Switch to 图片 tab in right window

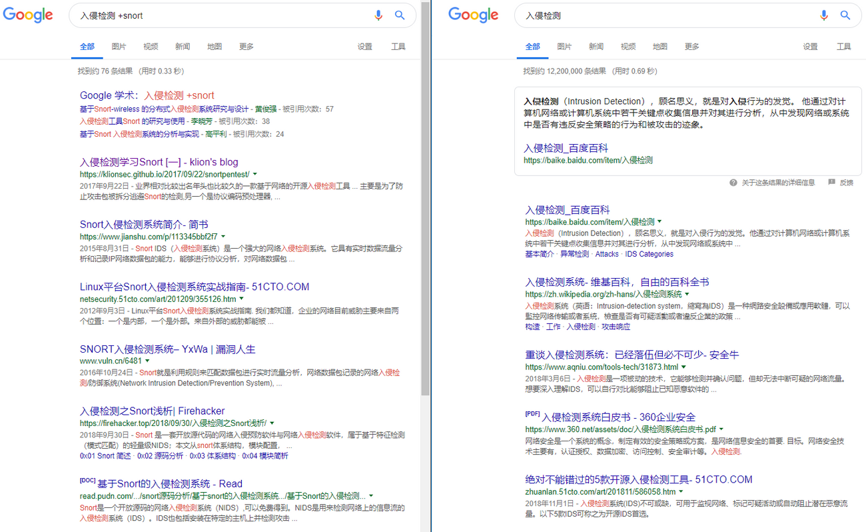564,47
